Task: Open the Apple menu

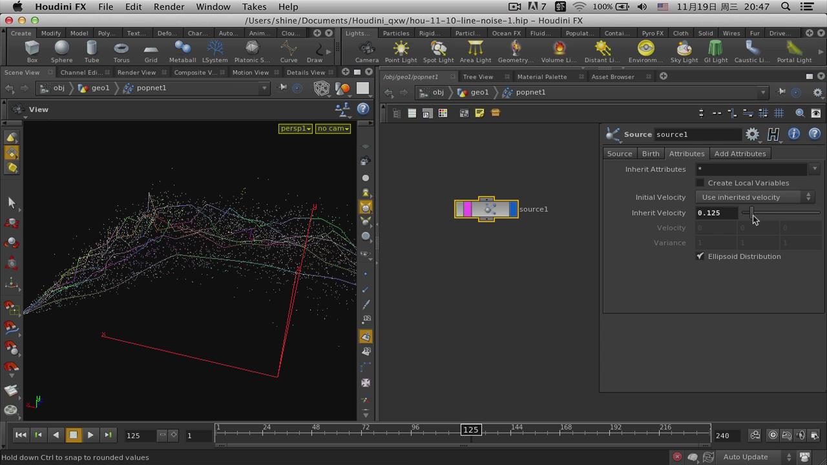Action: [17, 6]
